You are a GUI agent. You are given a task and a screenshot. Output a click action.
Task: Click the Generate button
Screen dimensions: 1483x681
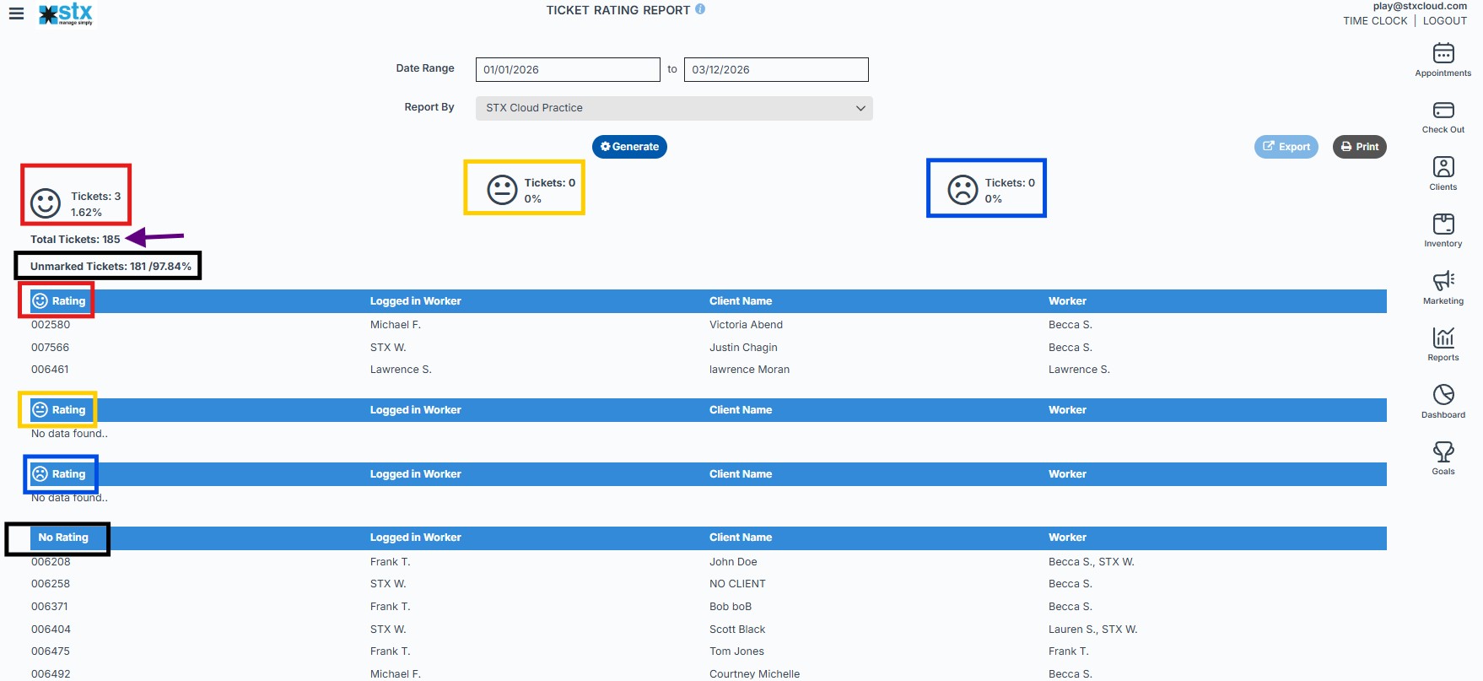click(x=629, y=147)
